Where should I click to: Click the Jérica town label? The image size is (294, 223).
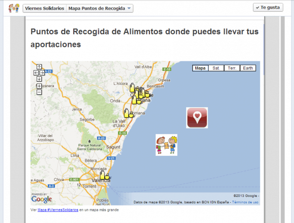(x=77, y=109)
